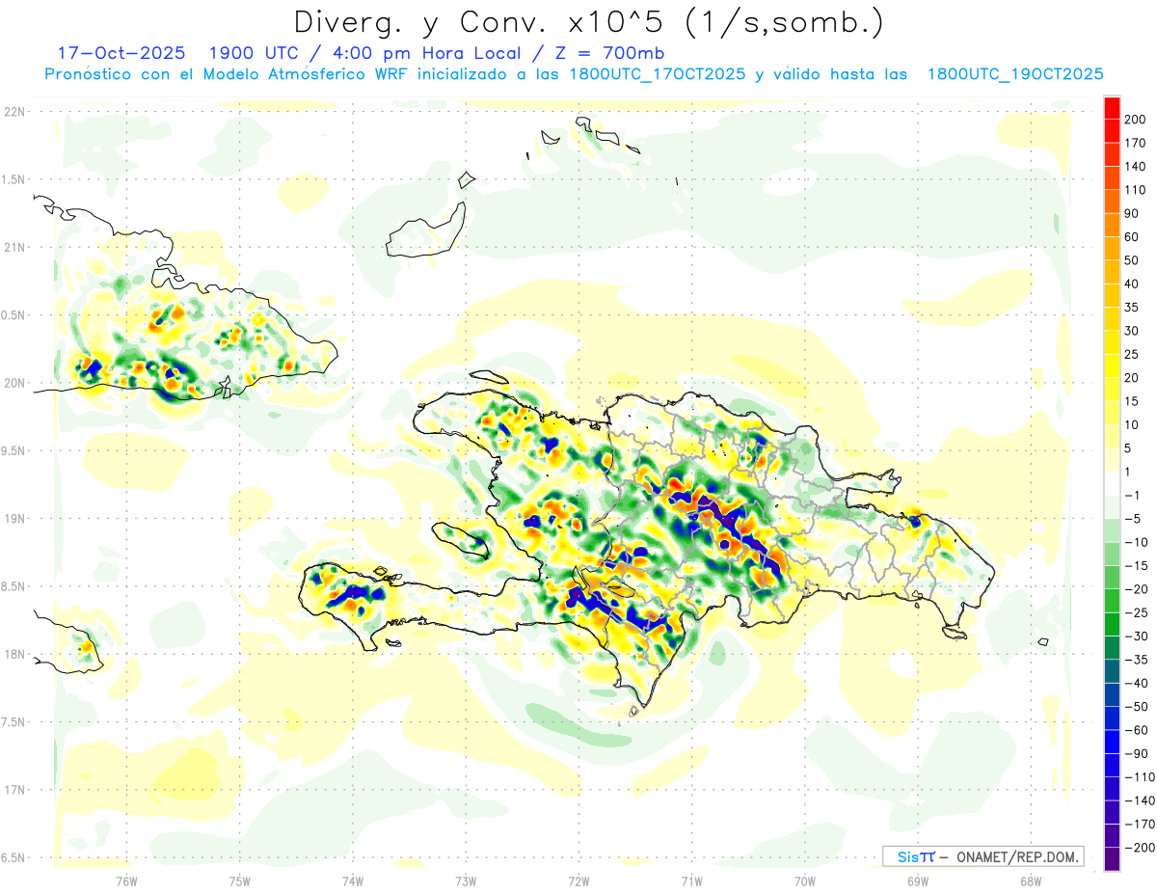The height and width of the screenshot is (894, 1157).
Task: Click the '22N' latitude label
Action: tap(14, 112)
